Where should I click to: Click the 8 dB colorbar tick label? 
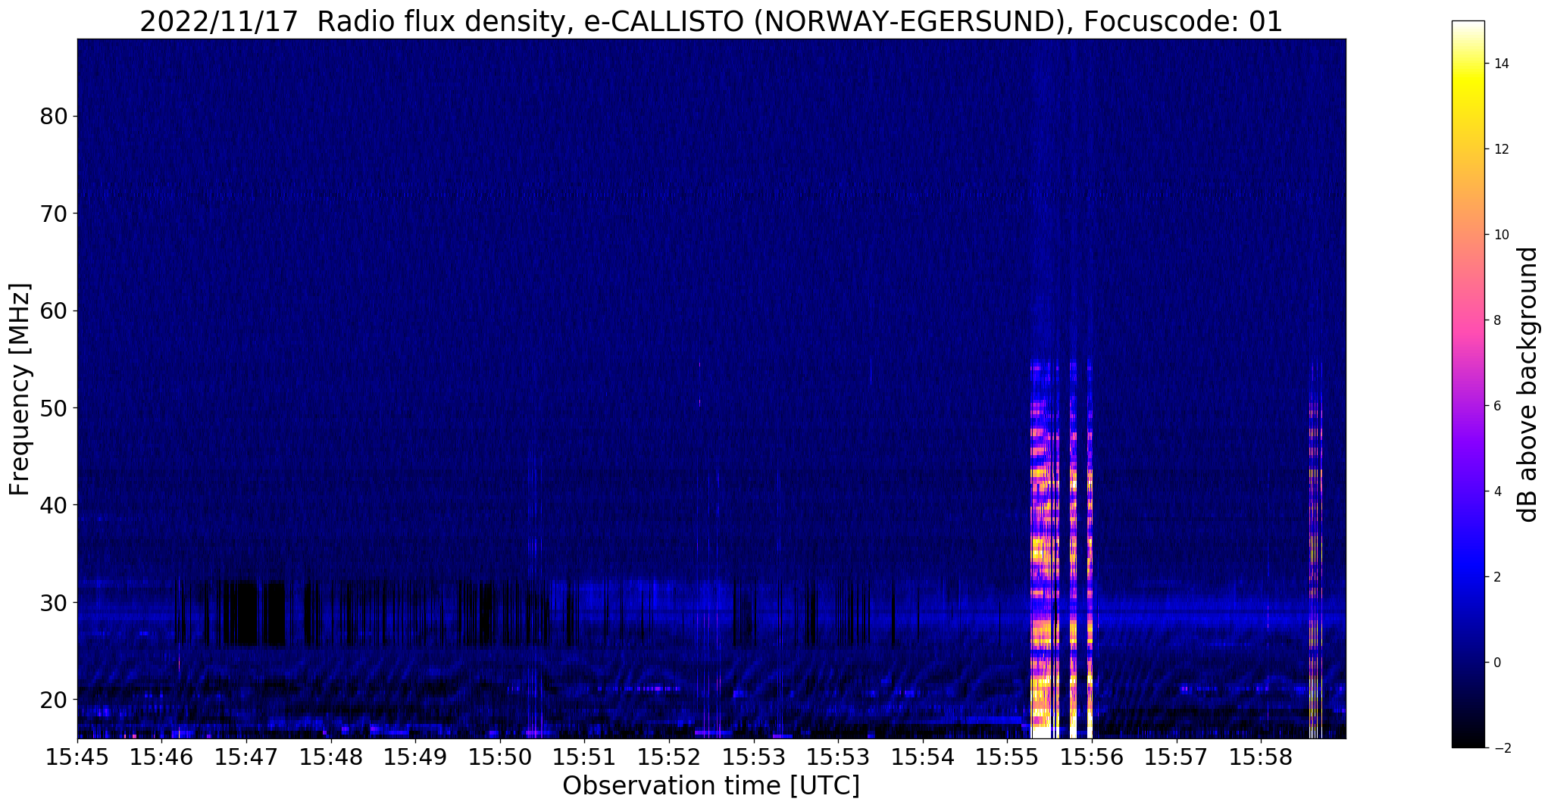[1496, 320]
